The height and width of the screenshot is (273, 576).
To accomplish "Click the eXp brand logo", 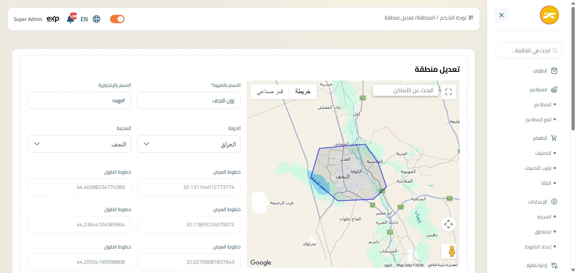I will (53, 19).
